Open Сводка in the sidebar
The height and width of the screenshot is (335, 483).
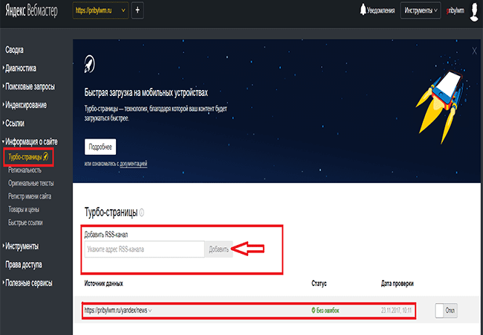[x=14, y=50]
